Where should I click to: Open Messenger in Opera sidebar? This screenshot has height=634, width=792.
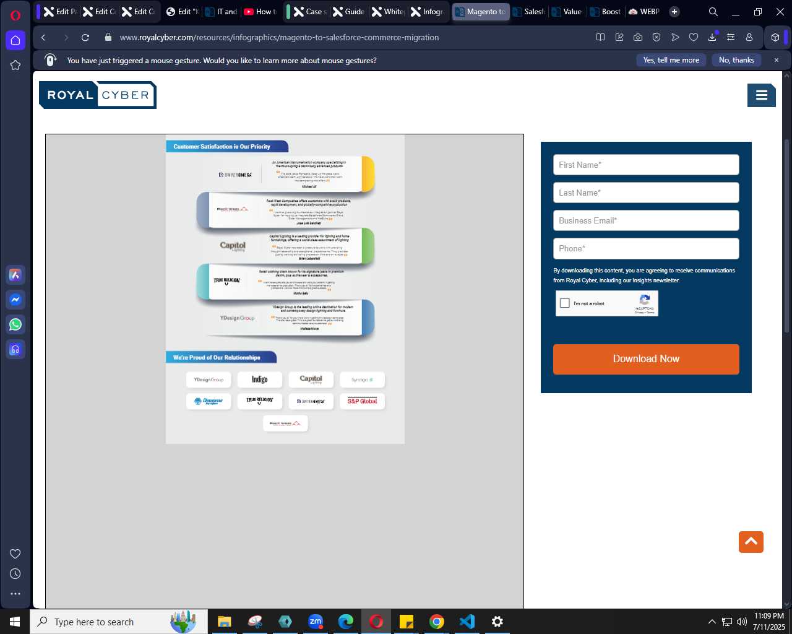click(15, 300)
